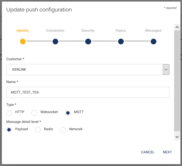Select the HTTP type radio button
This screenshot has width=182, height=166.
click(9, 113)
